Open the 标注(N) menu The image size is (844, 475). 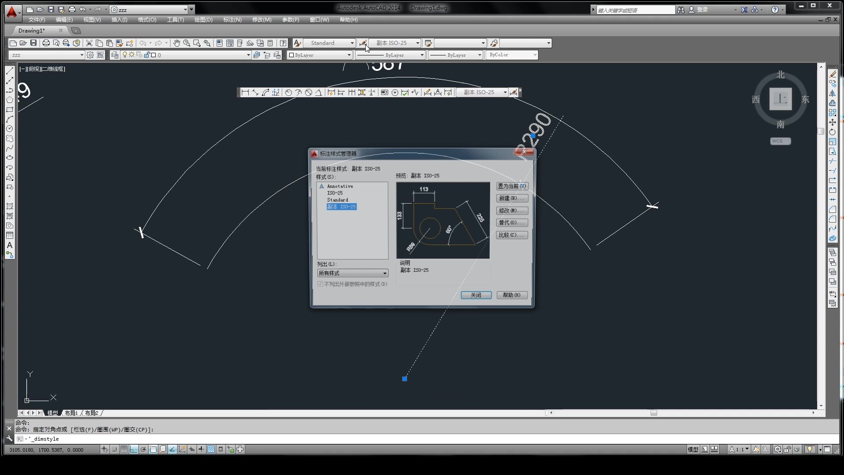pyautogui.click(x=232, y=20)
